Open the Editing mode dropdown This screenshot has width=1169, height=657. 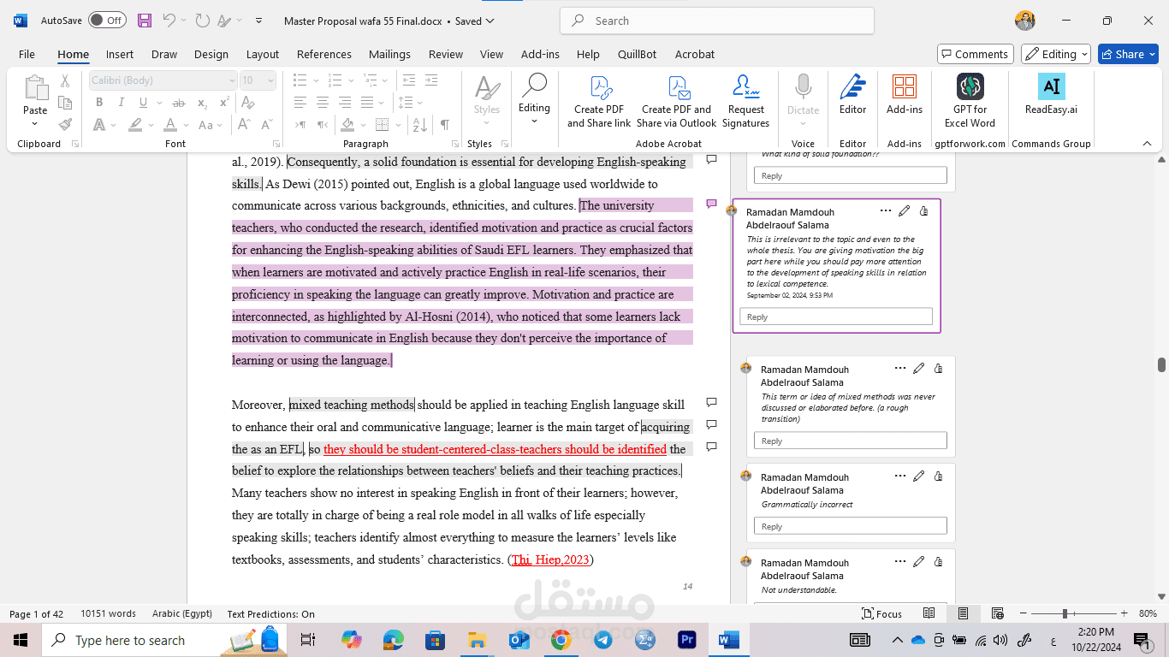[1055, 54]
